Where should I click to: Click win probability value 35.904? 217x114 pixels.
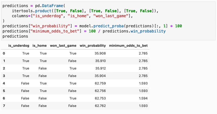coord(100,76)
